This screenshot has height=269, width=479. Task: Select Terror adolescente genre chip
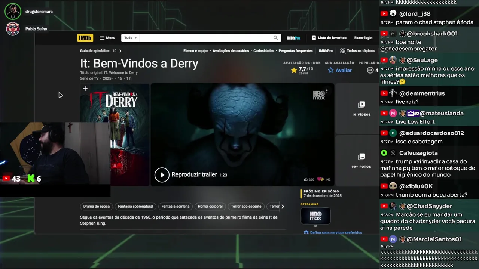[x=246, y=206]
